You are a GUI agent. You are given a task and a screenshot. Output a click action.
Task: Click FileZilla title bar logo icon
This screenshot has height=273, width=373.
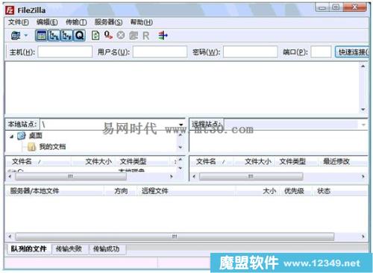tap(10, 10)
